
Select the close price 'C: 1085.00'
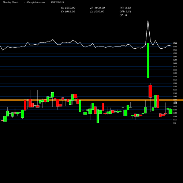tap(68, 12)
